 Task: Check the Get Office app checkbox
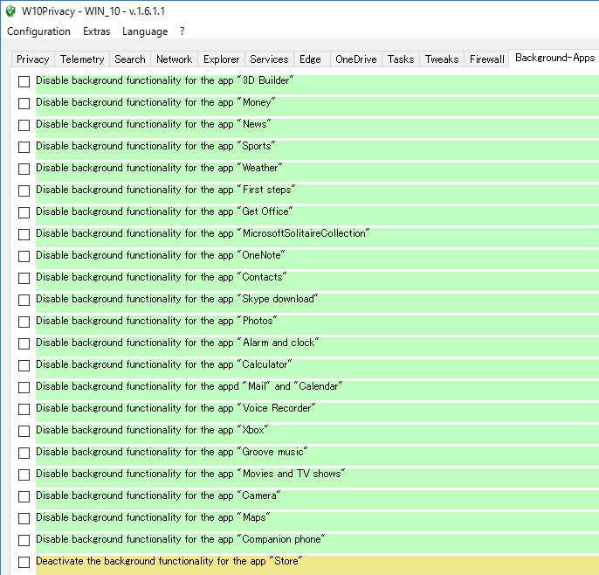point(24,212)
